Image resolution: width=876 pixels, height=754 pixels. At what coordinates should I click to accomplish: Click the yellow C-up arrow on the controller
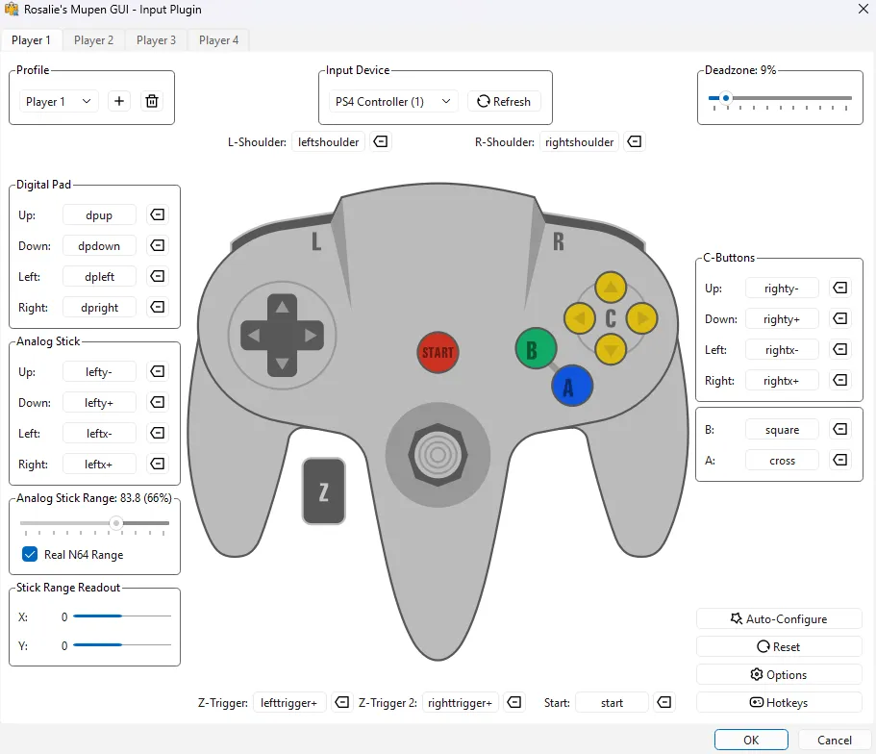pyautogui.click(x=611, y=288)
